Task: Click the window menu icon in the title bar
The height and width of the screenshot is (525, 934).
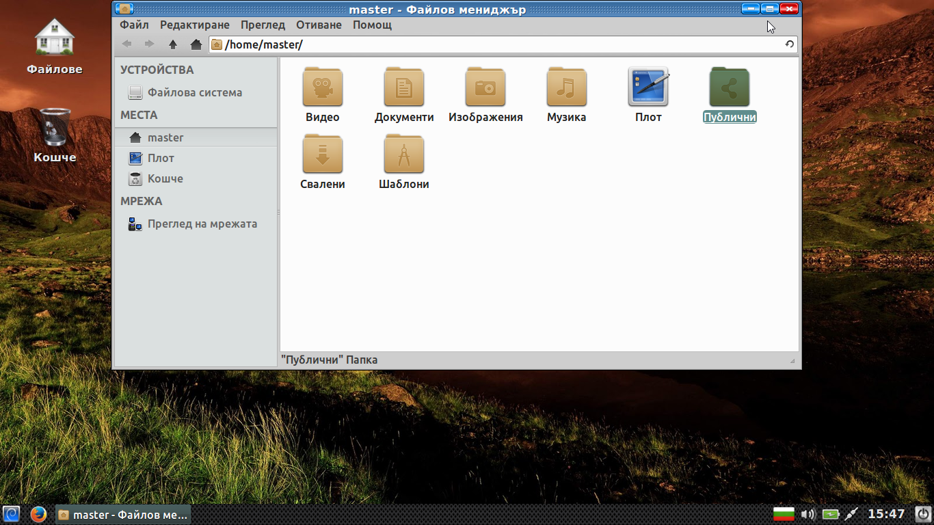Action: point(124,9)
